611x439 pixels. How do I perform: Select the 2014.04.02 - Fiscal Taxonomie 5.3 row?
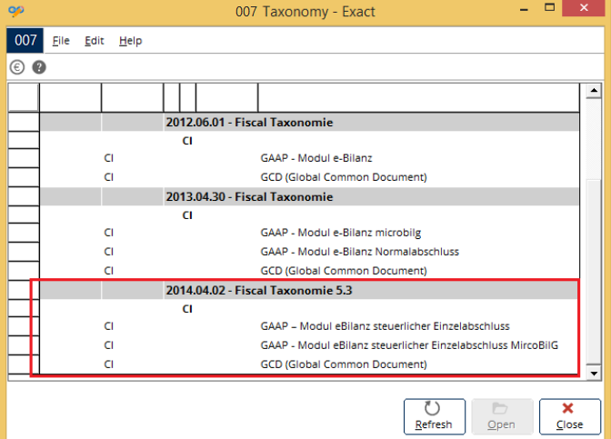(309, 290)
